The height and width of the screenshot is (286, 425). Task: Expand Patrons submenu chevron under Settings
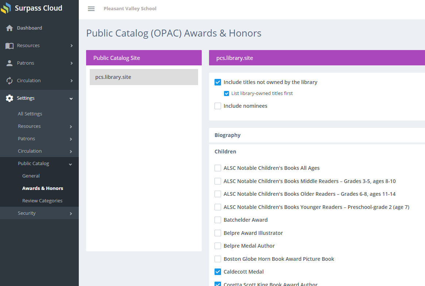[x=71, y=139]
